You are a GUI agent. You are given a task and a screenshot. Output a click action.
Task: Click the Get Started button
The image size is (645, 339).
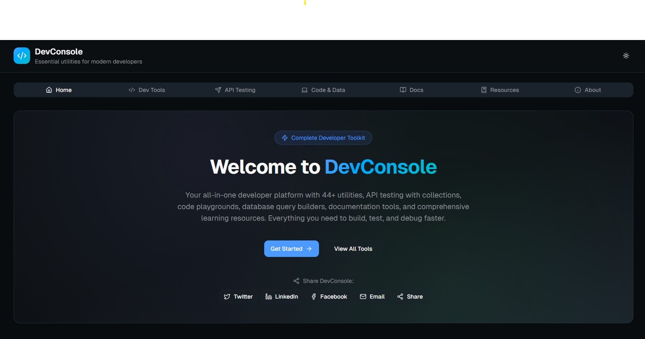pyautogui.click(x=291, y=248)
